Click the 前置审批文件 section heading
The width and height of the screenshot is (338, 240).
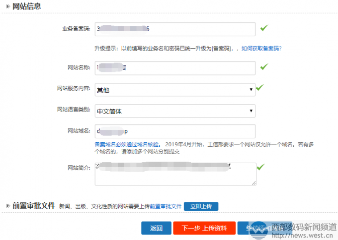click(x=34, y=206)
